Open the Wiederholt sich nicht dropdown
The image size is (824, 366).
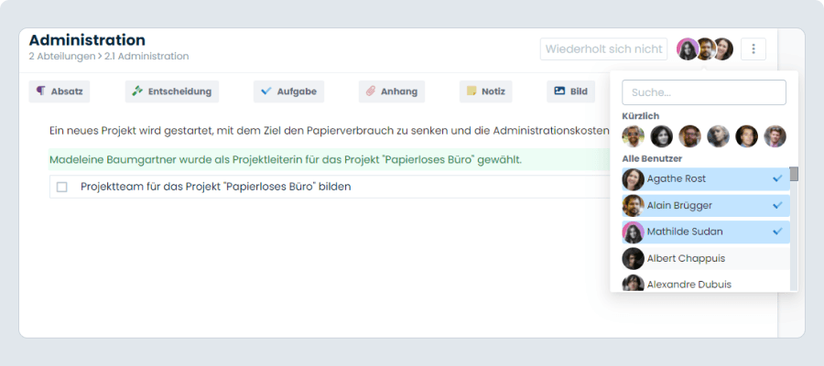pos(604,48)
